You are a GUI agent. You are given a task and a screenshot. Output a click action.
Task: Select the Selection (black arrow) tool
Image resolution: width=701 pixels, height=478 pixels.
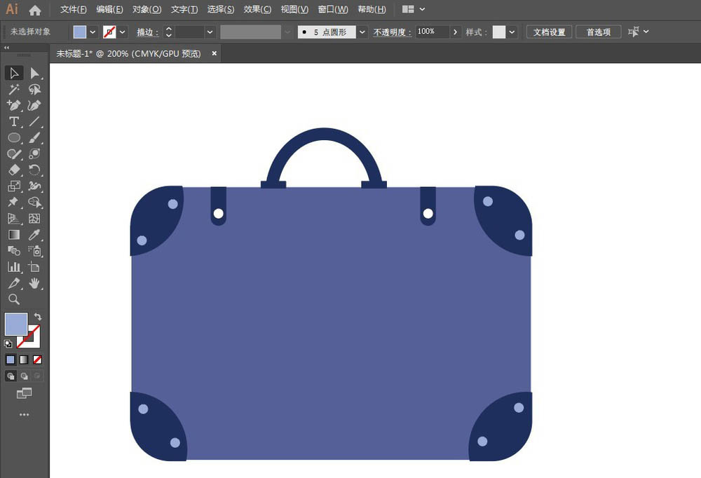point(14,73)
